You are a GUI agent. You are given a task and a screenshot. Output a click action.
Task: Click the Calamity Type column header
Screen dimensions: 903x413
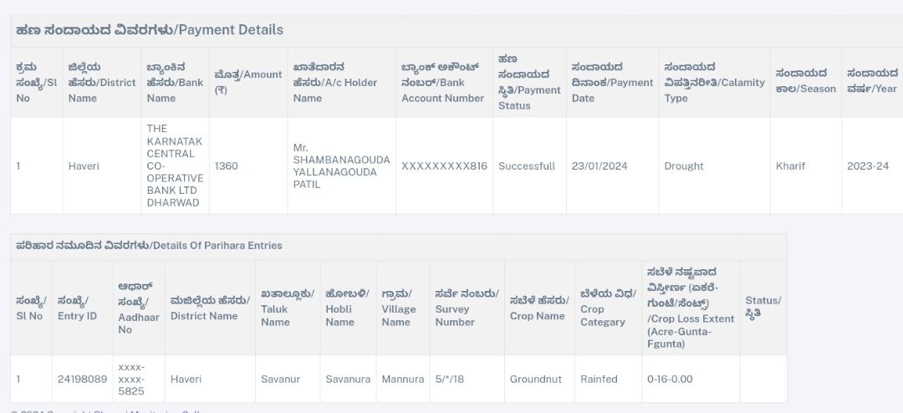pos(714,83)
